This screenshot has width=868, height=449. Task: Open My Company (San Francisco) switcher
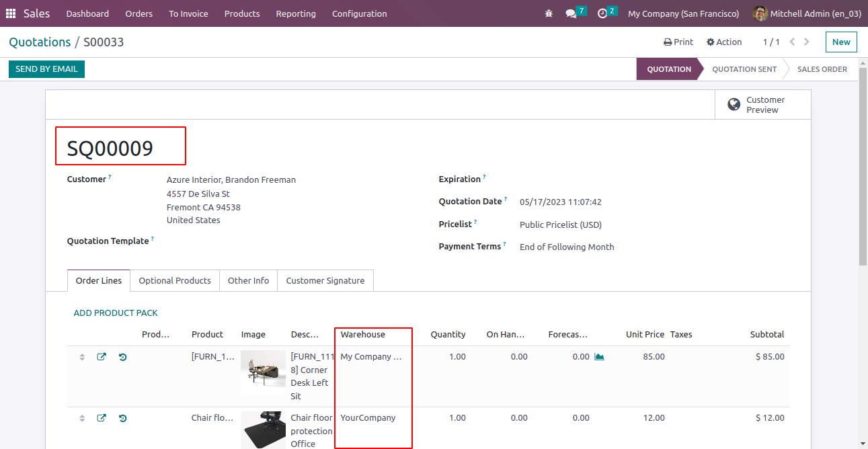pyautogui.click(x=683, y=13)
